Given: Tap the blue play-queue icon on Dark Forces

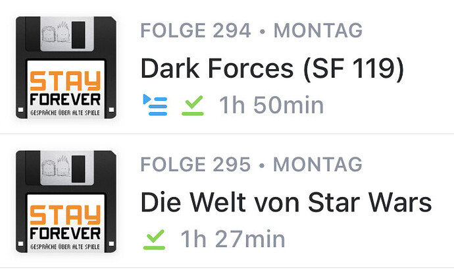Looking at the screenshot, I should tap(155, 105).
